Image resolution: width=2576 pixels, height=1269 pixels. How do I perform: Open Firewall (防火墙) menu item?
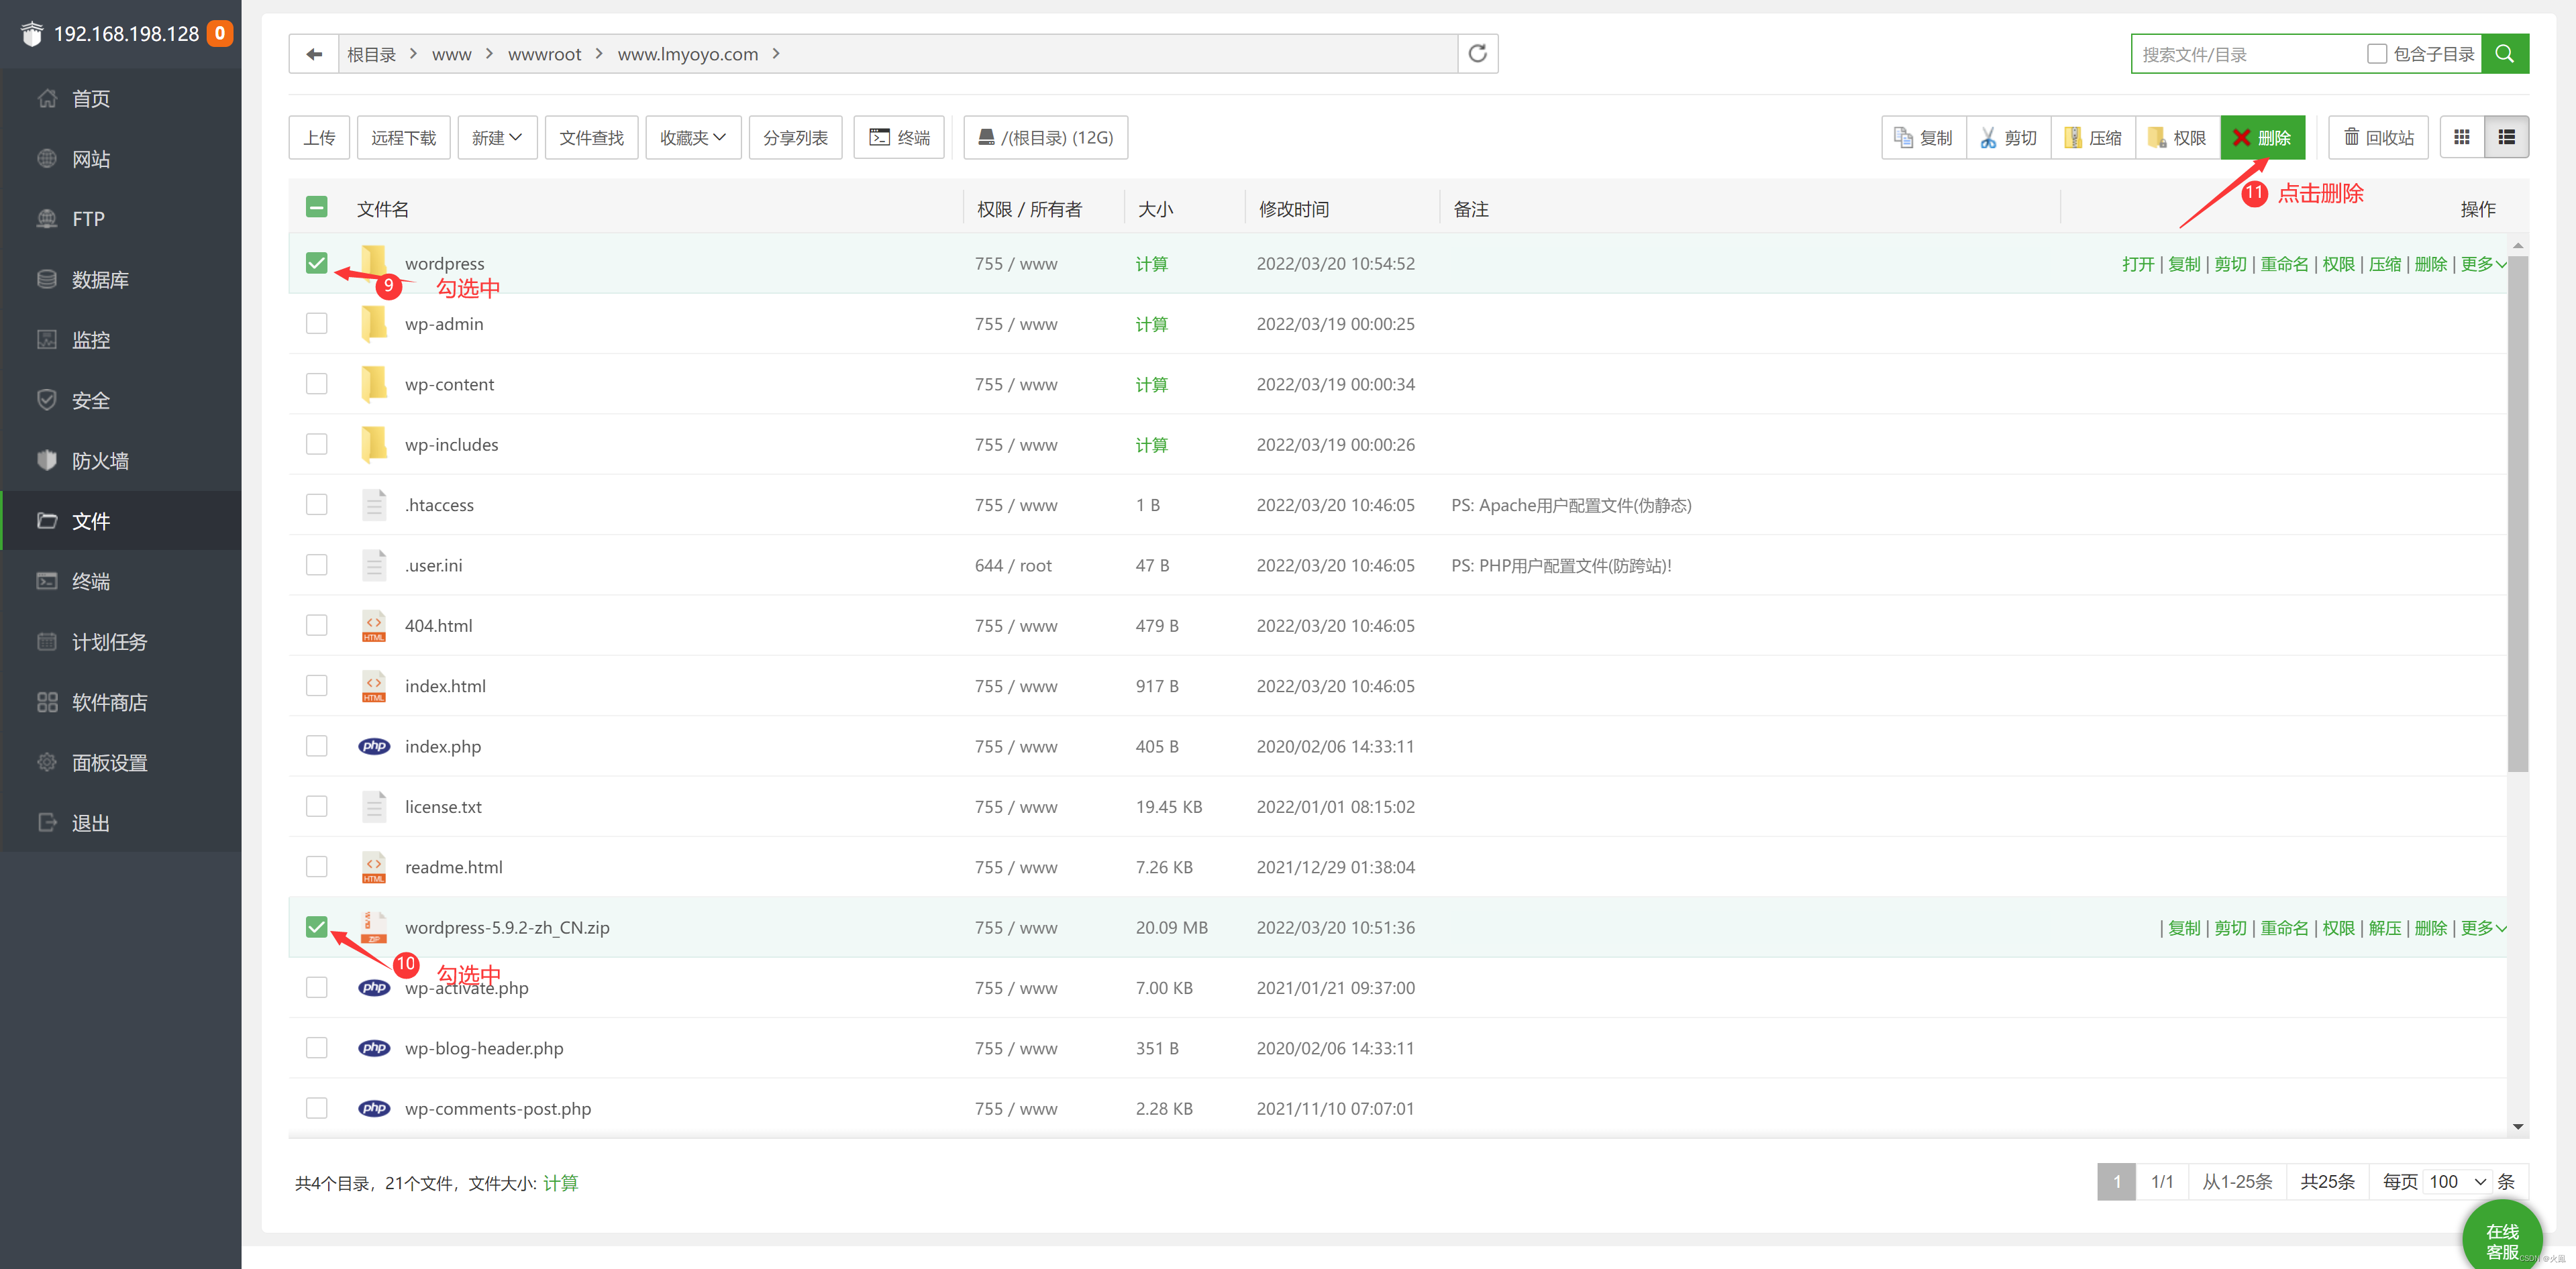(120, 461)
